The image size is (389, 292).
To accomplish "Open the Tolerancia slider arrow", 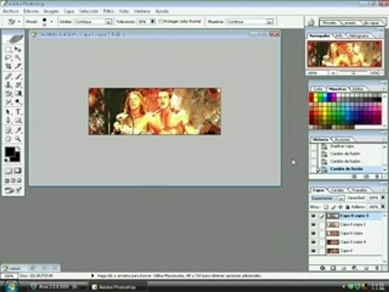I will pyautogui.click(x=153, y=21).
